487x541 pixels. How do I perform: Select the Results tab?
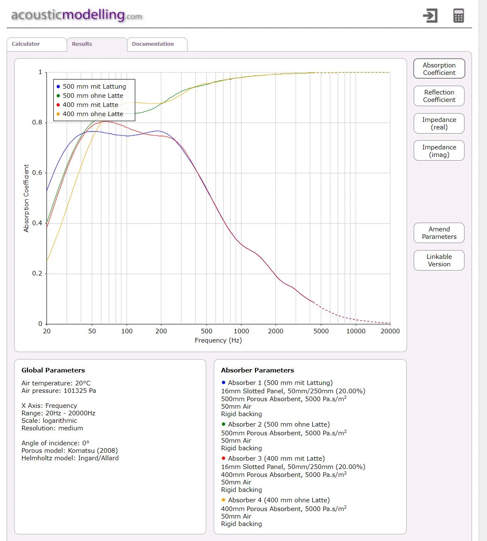click(97, 44)
